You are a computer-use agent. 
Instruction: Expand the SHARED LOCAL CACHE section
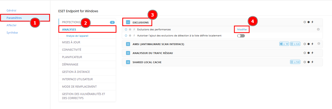(128, 62)
